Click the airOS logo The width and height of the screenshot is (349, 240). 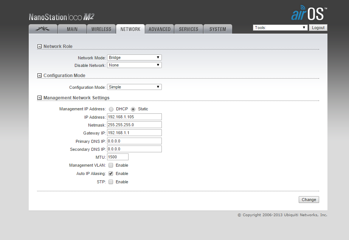pos(309,13)
